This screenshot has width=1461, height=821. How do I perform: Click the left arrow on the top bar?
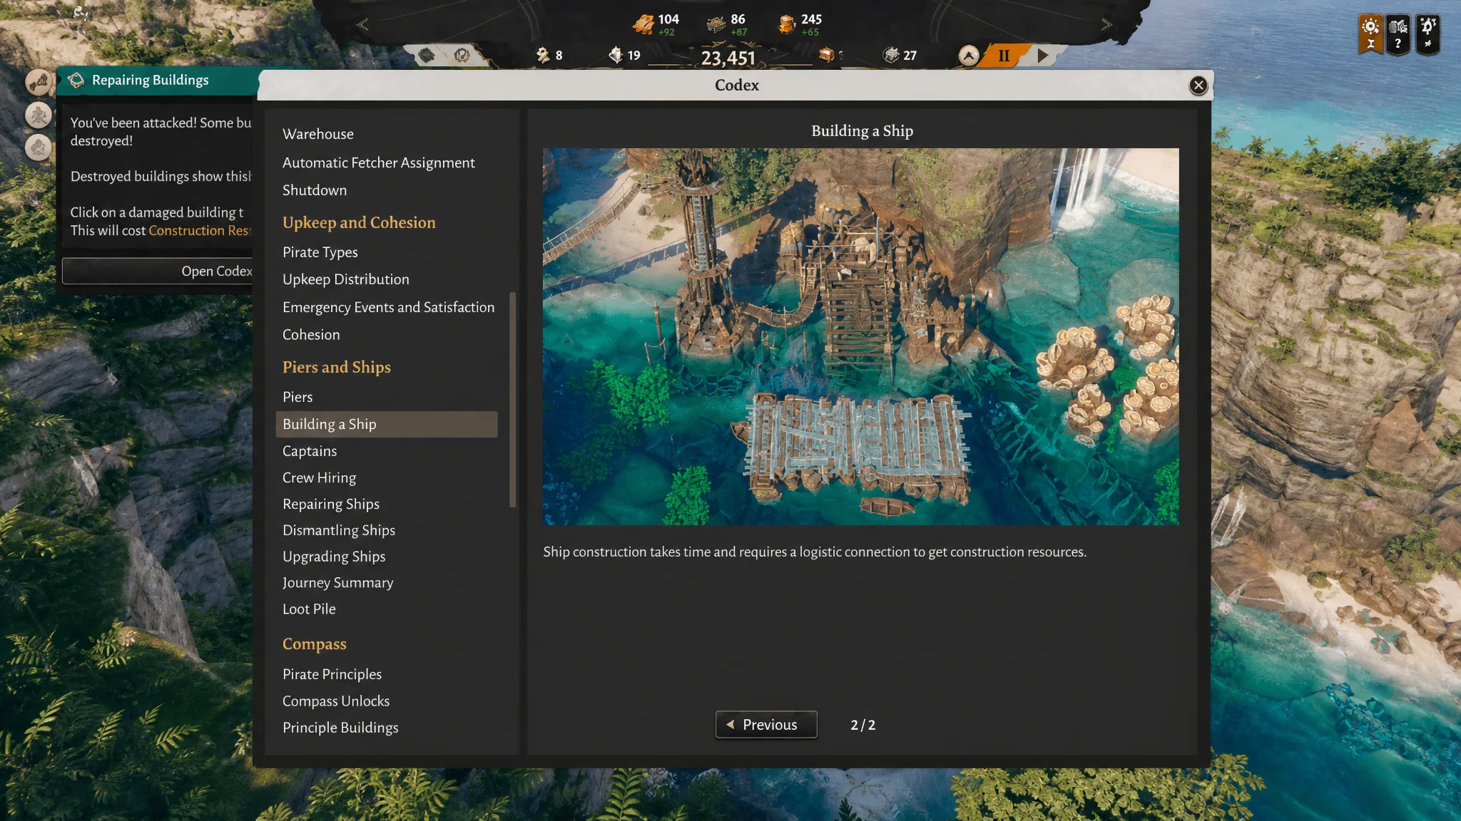[x=362, y=25]
